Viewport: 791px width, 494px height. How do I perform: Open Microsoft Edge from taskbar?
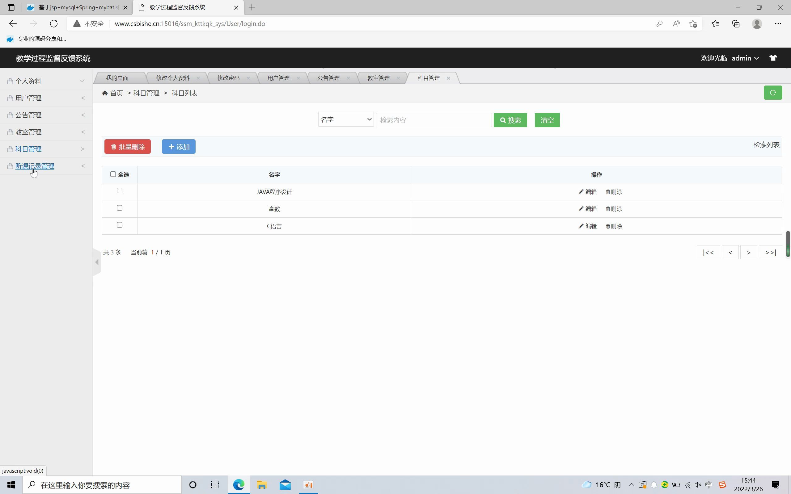[239, 485]
